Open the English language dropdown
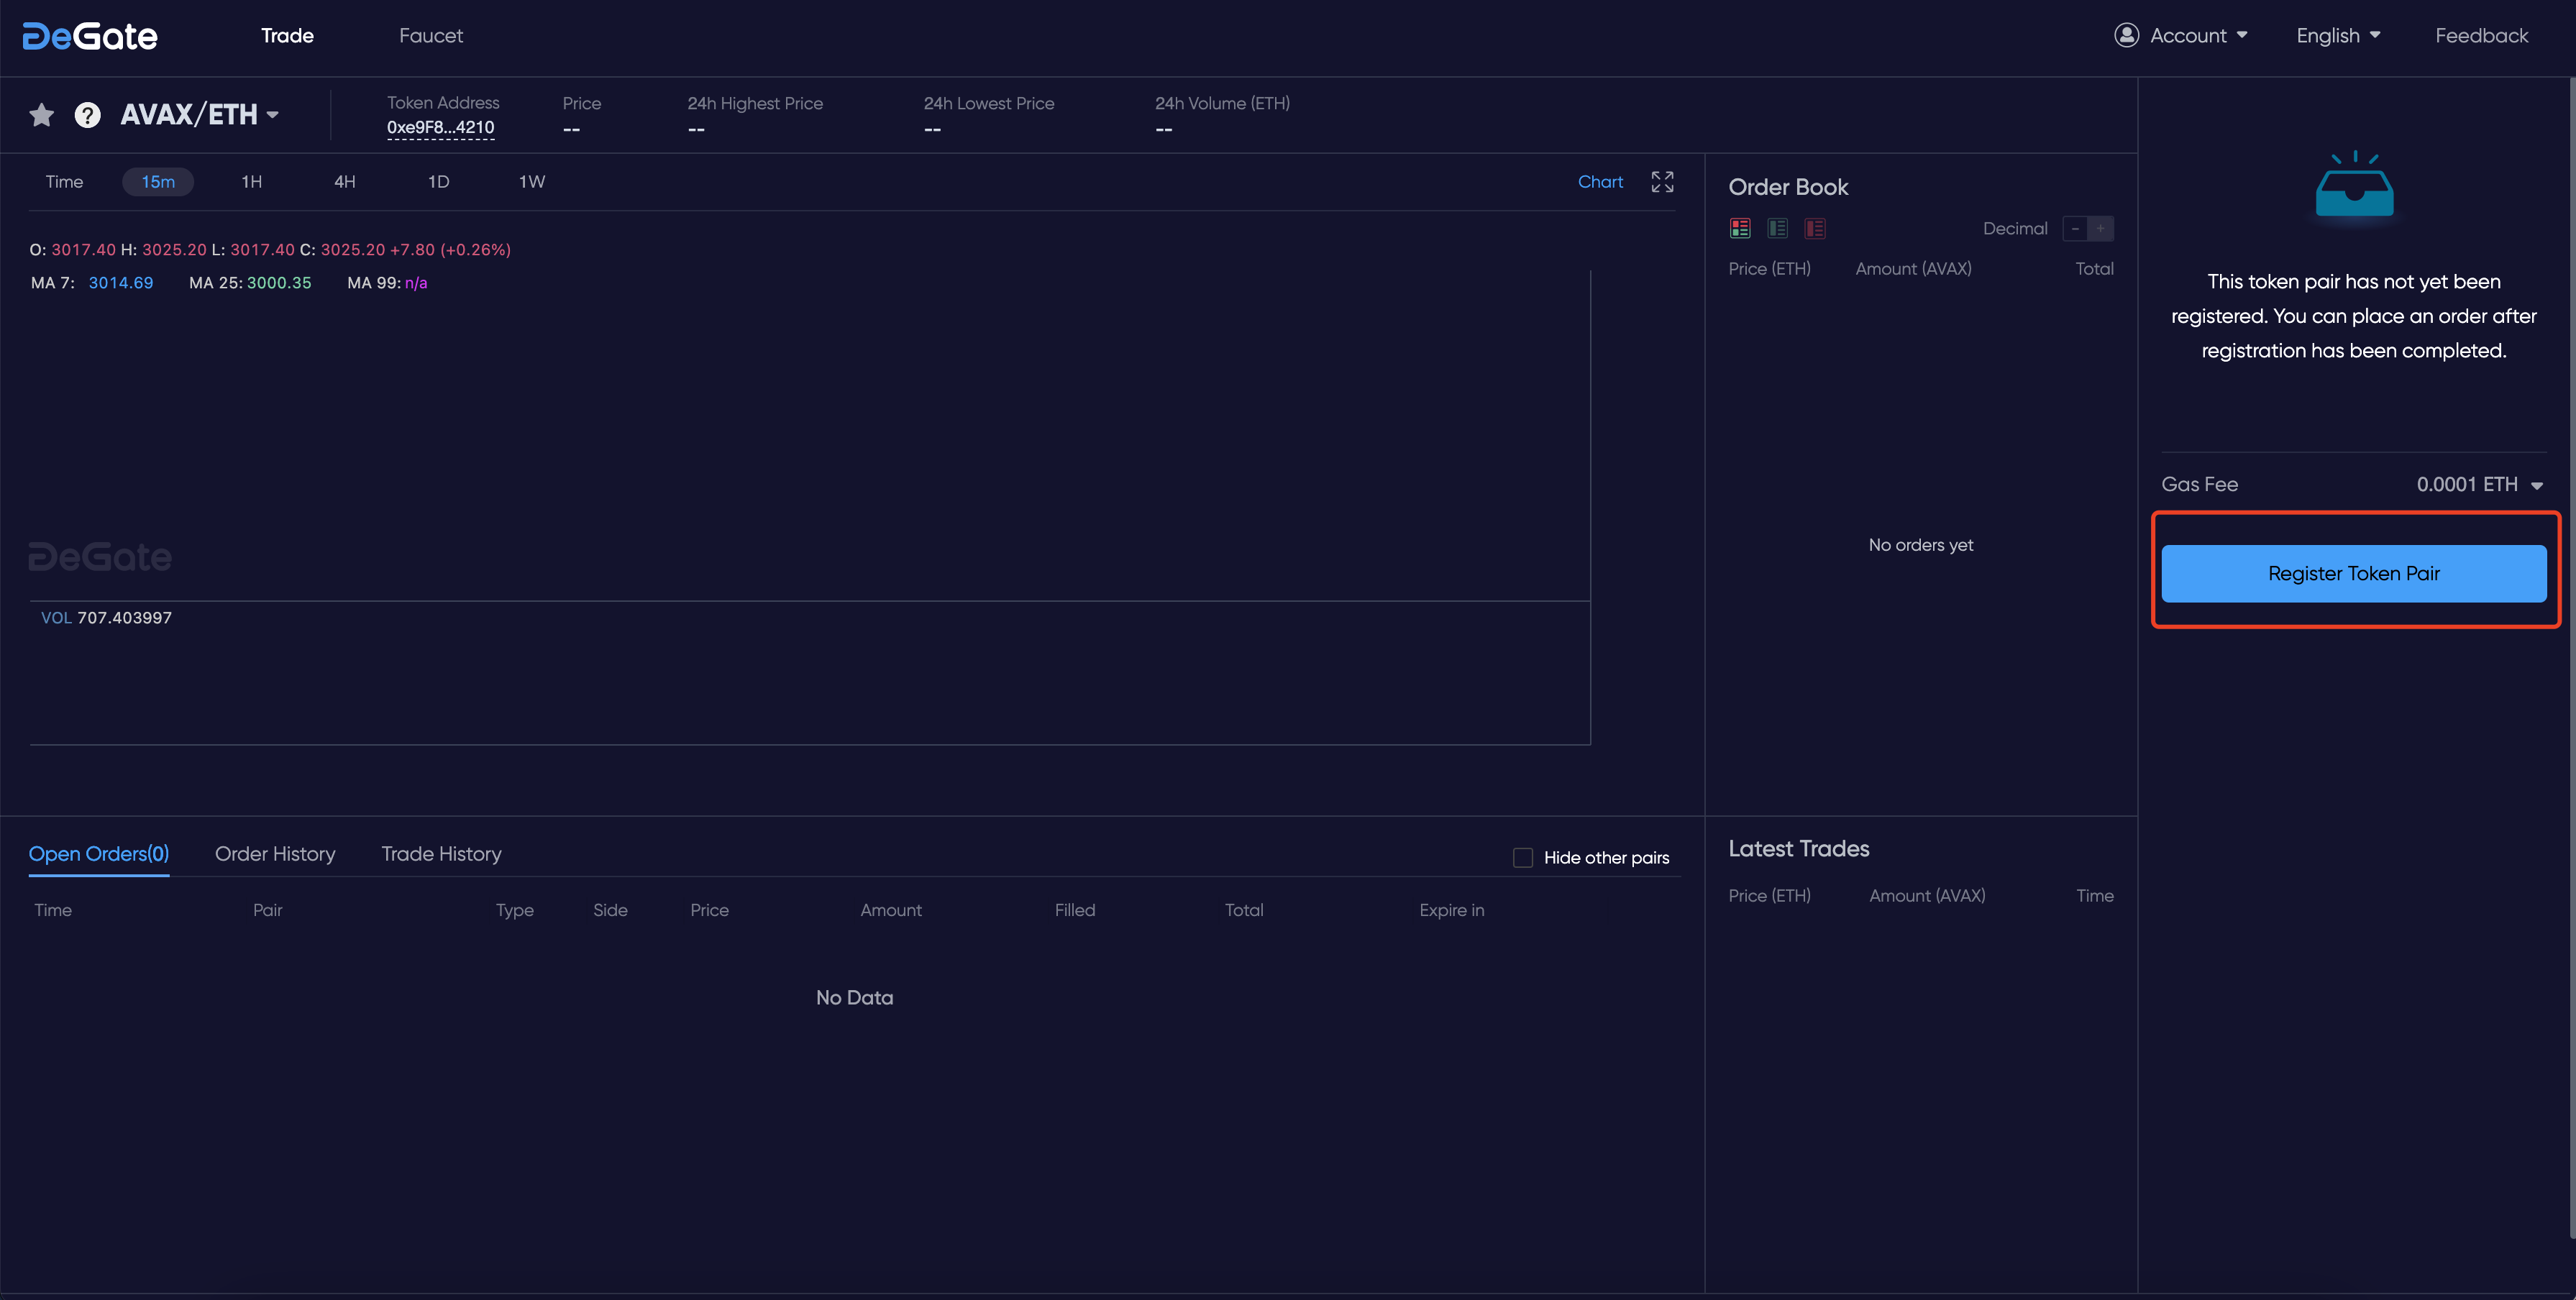Image resolution: width=2576 pixels, height=1300 pixels. [2338, 35]
